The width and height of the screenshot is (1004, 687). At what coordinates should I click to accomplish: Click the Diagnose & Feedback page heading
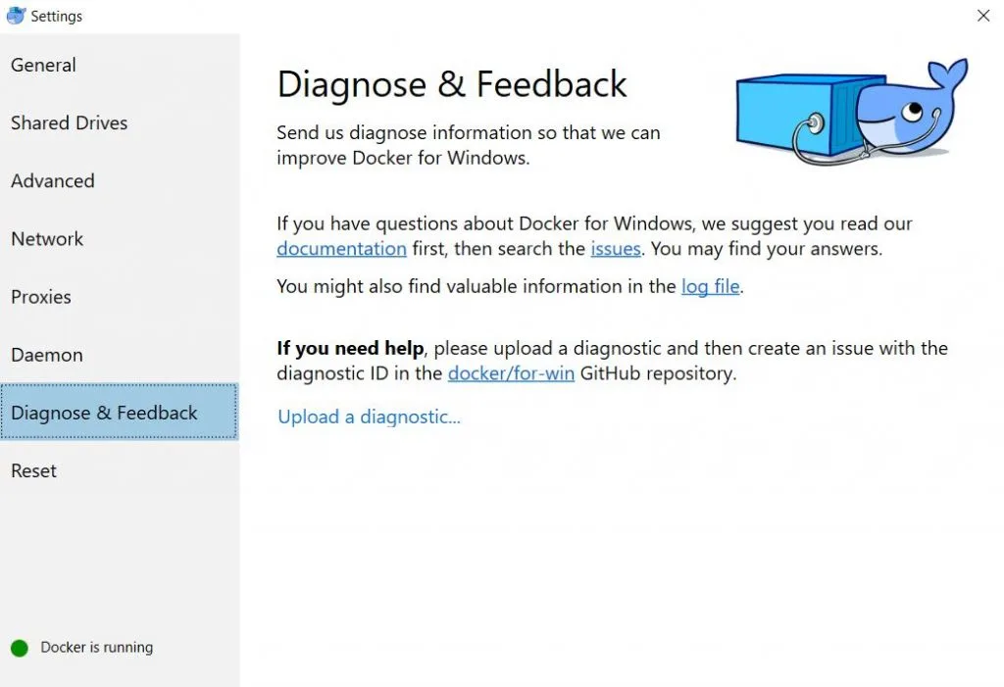(x=451, y=84)
